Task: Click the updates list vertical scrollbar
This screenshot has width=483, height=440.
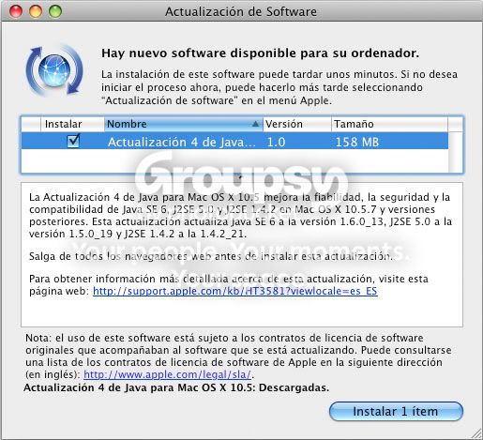Action: point(456,152)
